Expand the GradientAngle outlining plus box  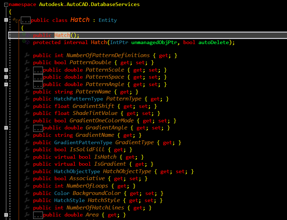[6, 128]
